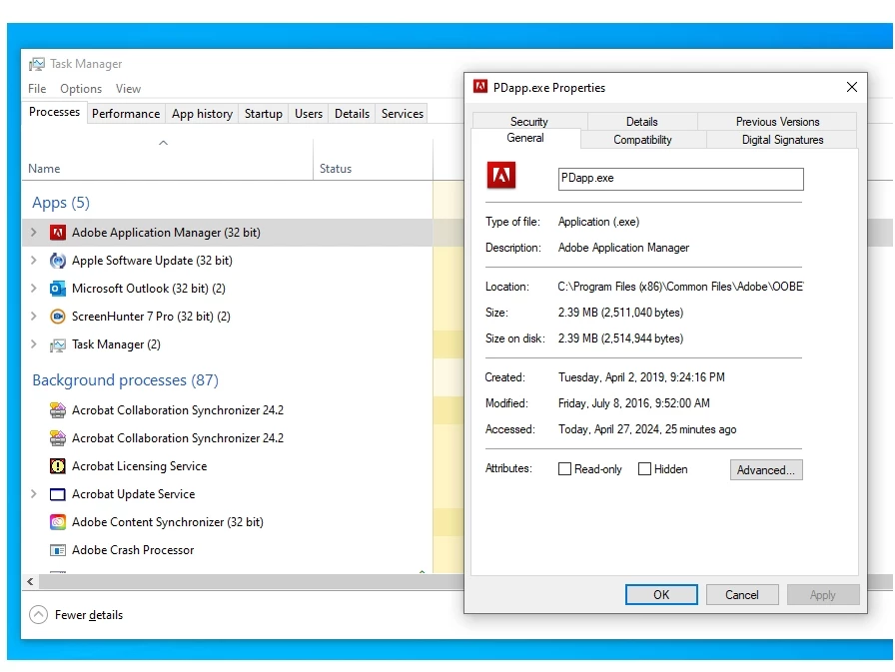895x672 pixels.
Task: Toggle the Read-only attribute checkbox
Action: point(564,469)
